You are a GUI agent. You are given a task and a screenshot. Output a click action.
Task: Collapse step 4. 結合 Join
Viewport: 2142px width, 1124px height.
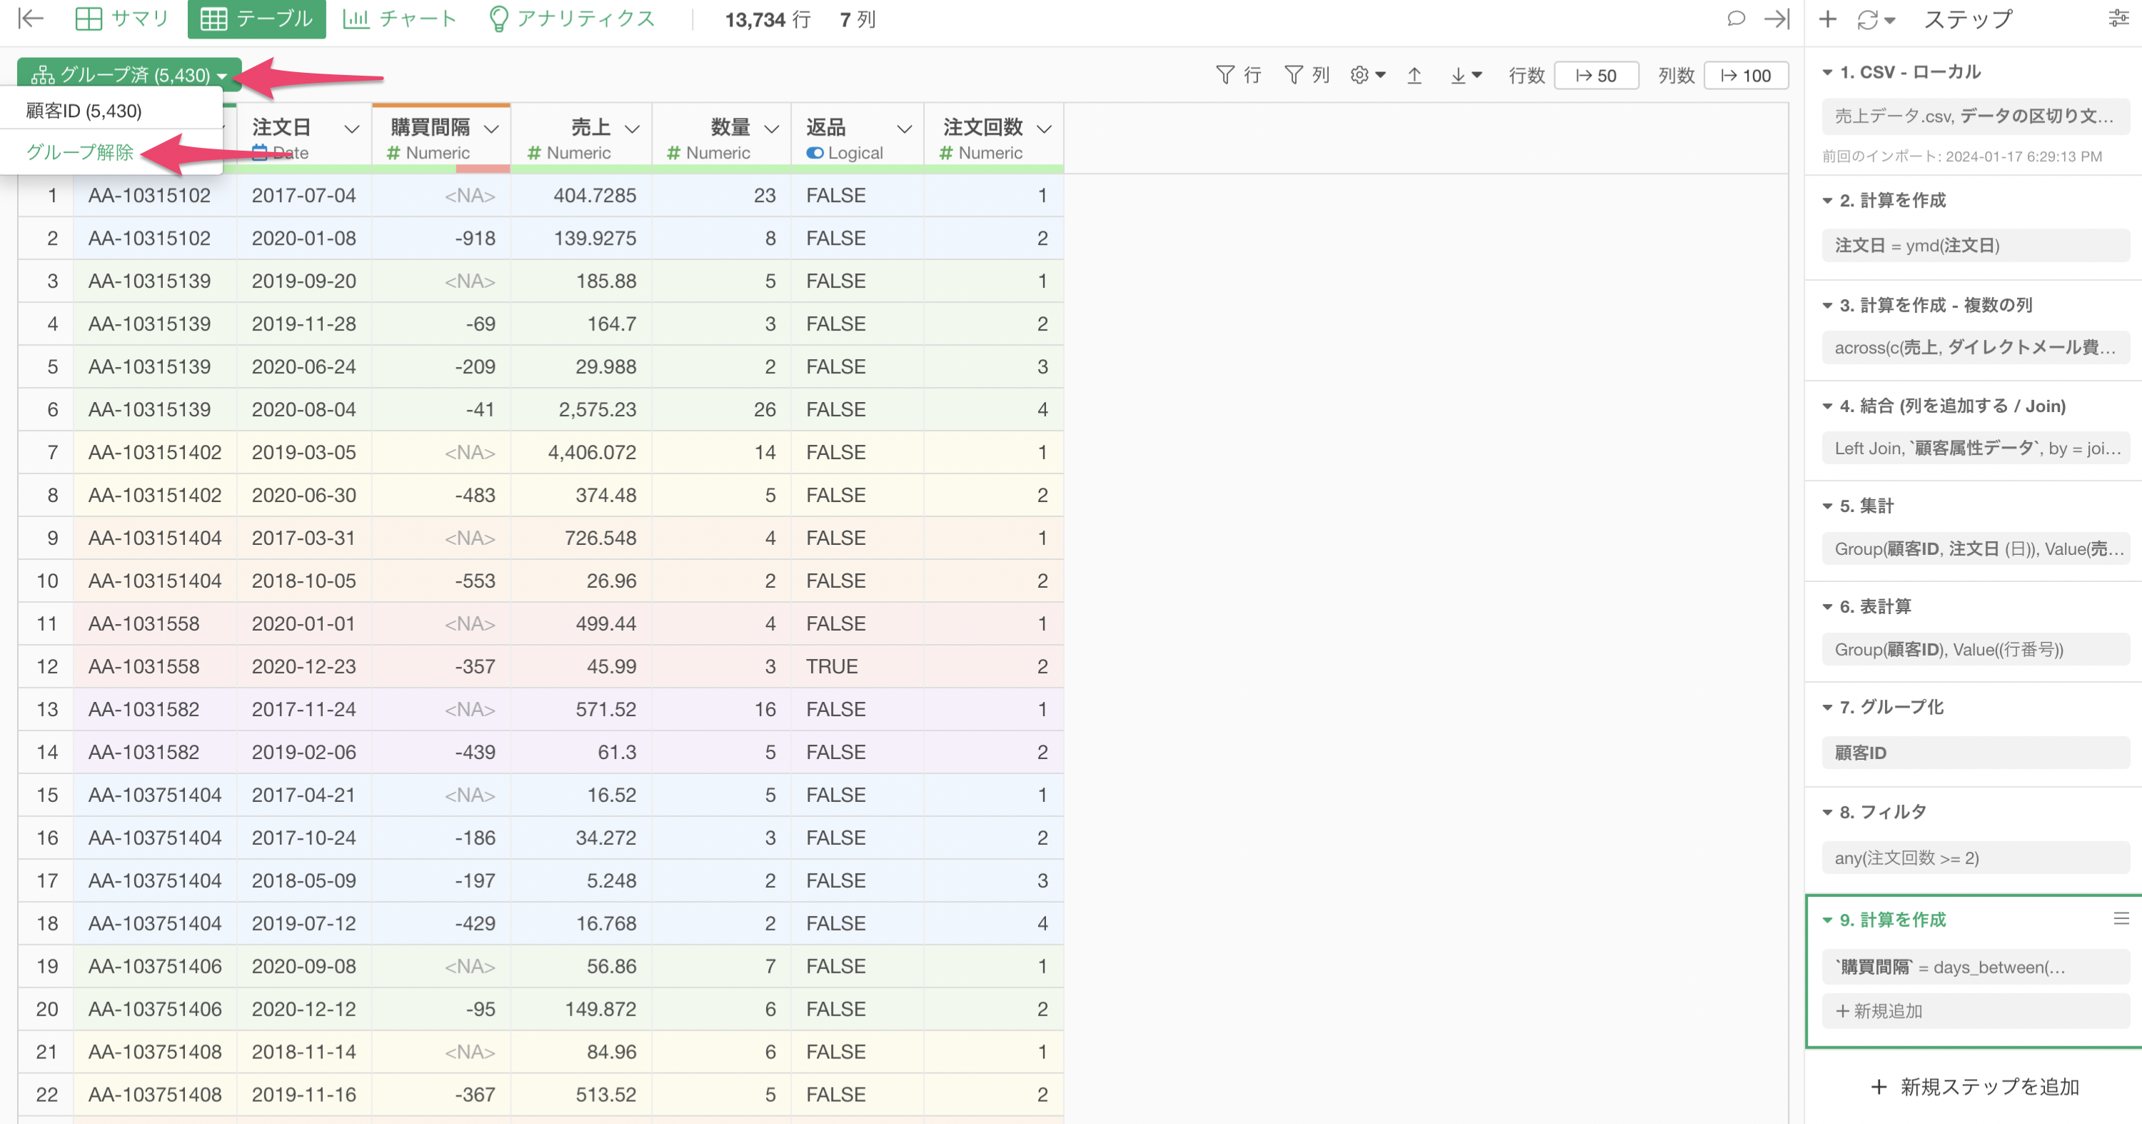[1828, 406]
